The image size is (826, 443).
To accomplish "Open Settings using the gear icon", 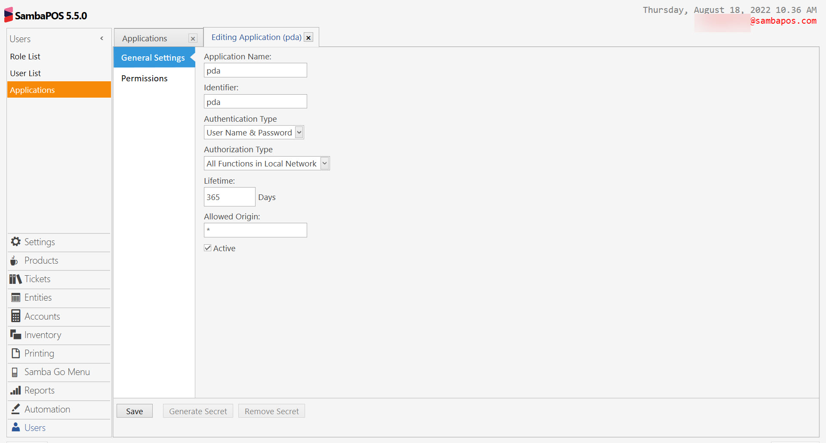I will (x=15, y=241).
